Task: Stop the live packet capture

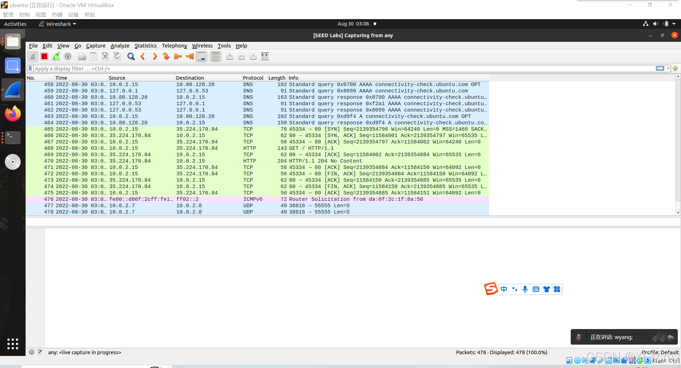Action: (x=44, y=56)
